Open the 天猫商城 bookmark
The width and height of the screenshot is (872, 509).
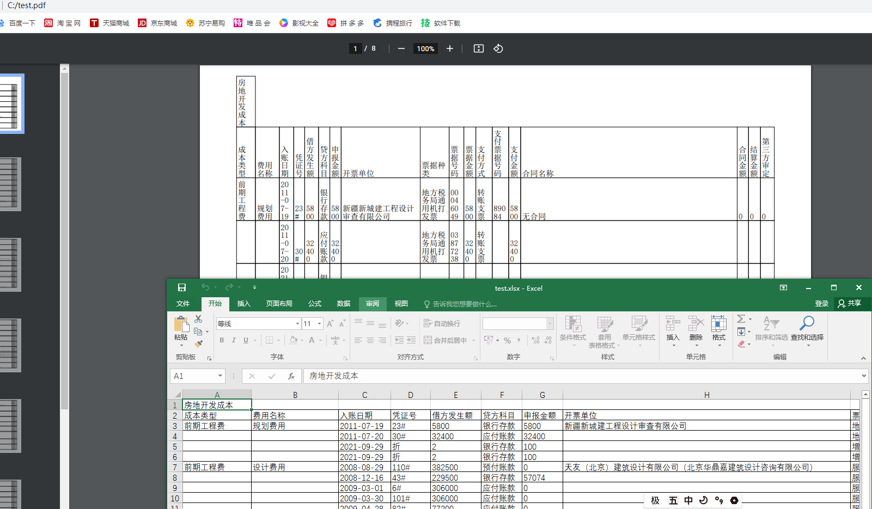click(x=110, y=23)
